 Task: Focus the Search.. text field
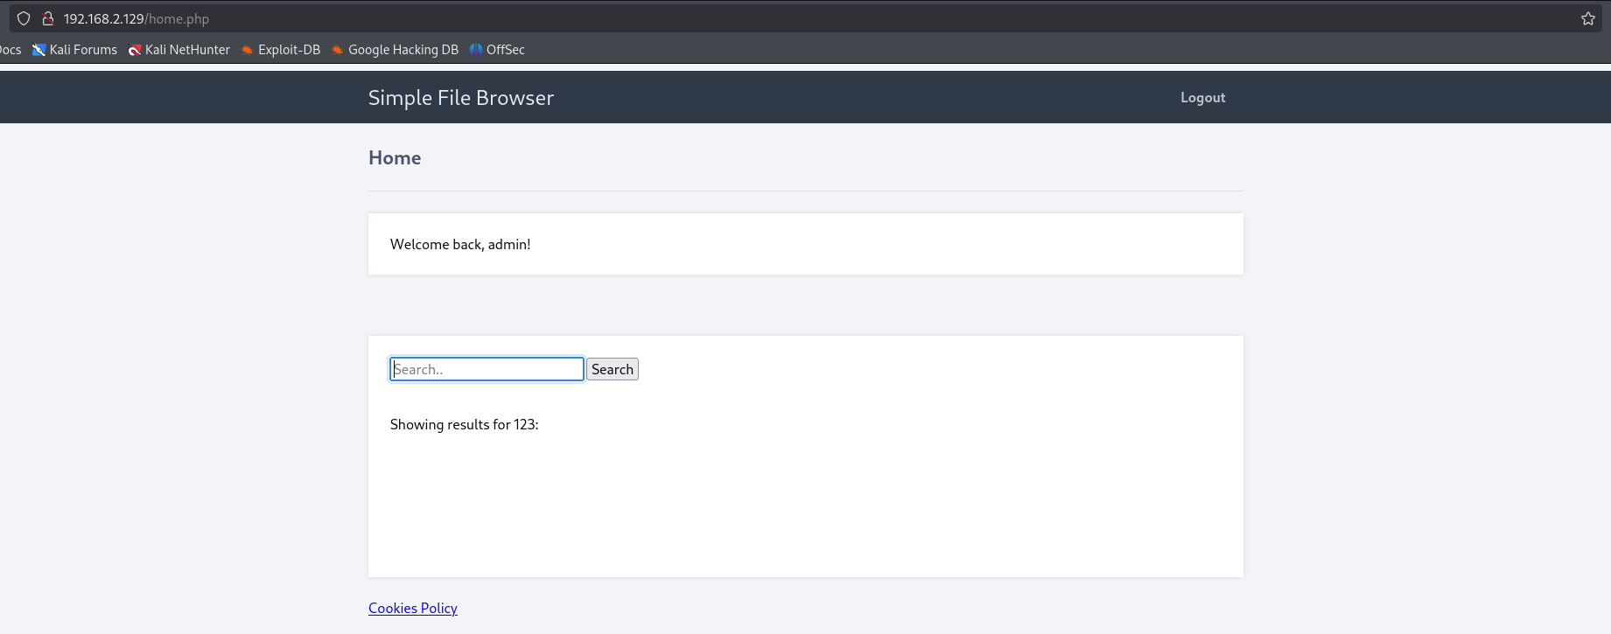click(487, 369)
